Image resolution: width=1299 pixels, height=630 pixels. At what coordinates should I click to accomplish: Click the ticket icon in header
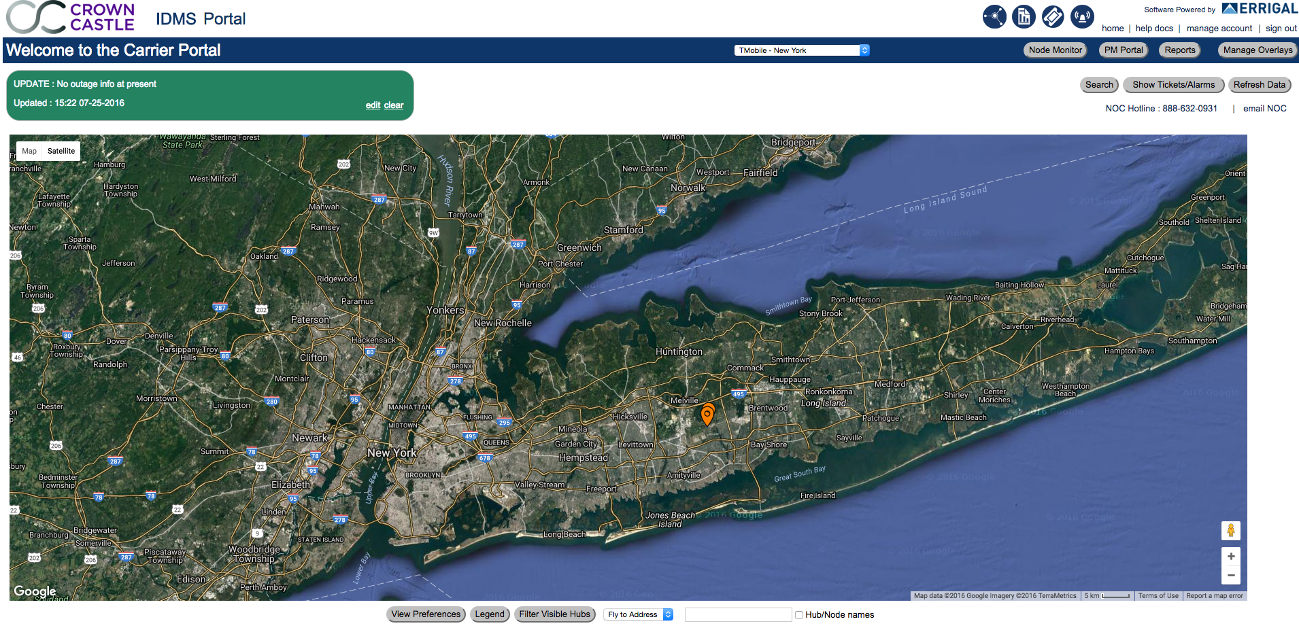coord(1053,16)
